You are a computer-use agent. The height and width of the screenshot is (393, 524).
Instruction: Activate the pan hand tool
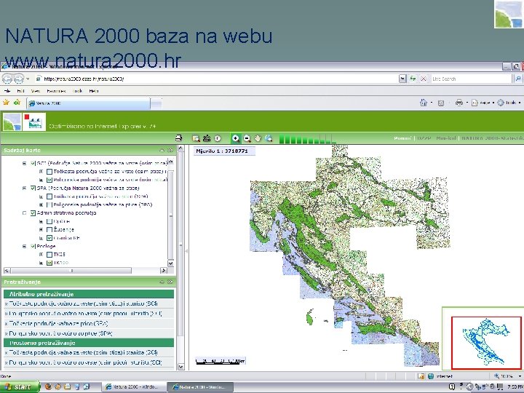(x=258, y=138)
